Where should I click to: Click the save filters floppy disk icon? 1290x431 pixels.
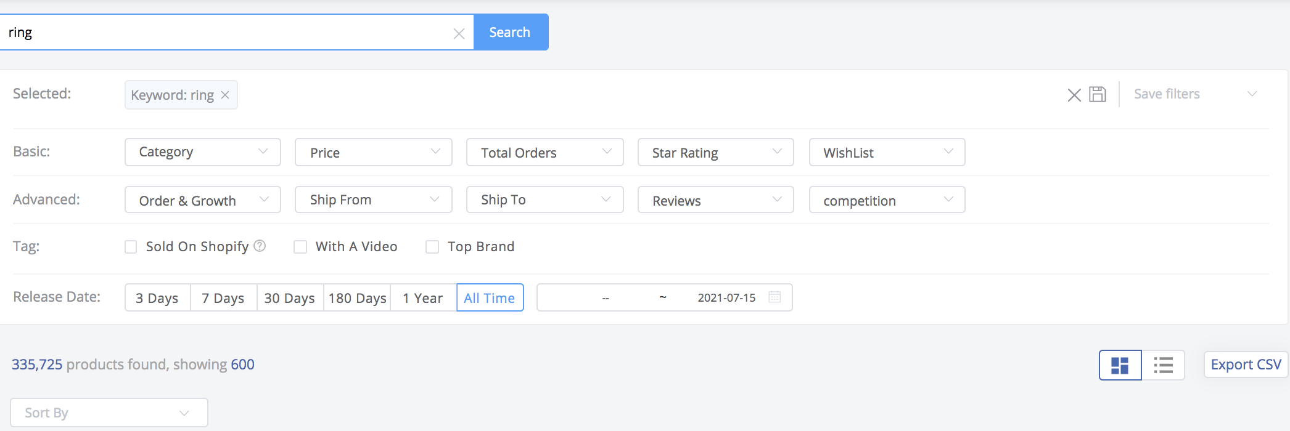(x=1097, y=94)
